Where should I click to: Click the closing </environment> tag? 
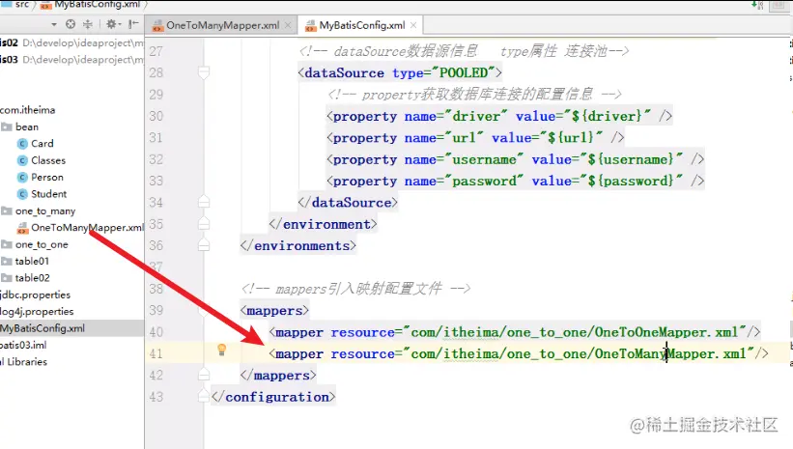(x=323, y=224)
